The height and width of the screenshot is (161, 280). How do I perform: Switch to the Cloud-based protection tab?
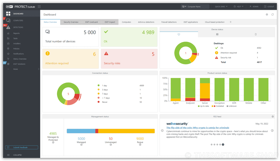(215, 22)
